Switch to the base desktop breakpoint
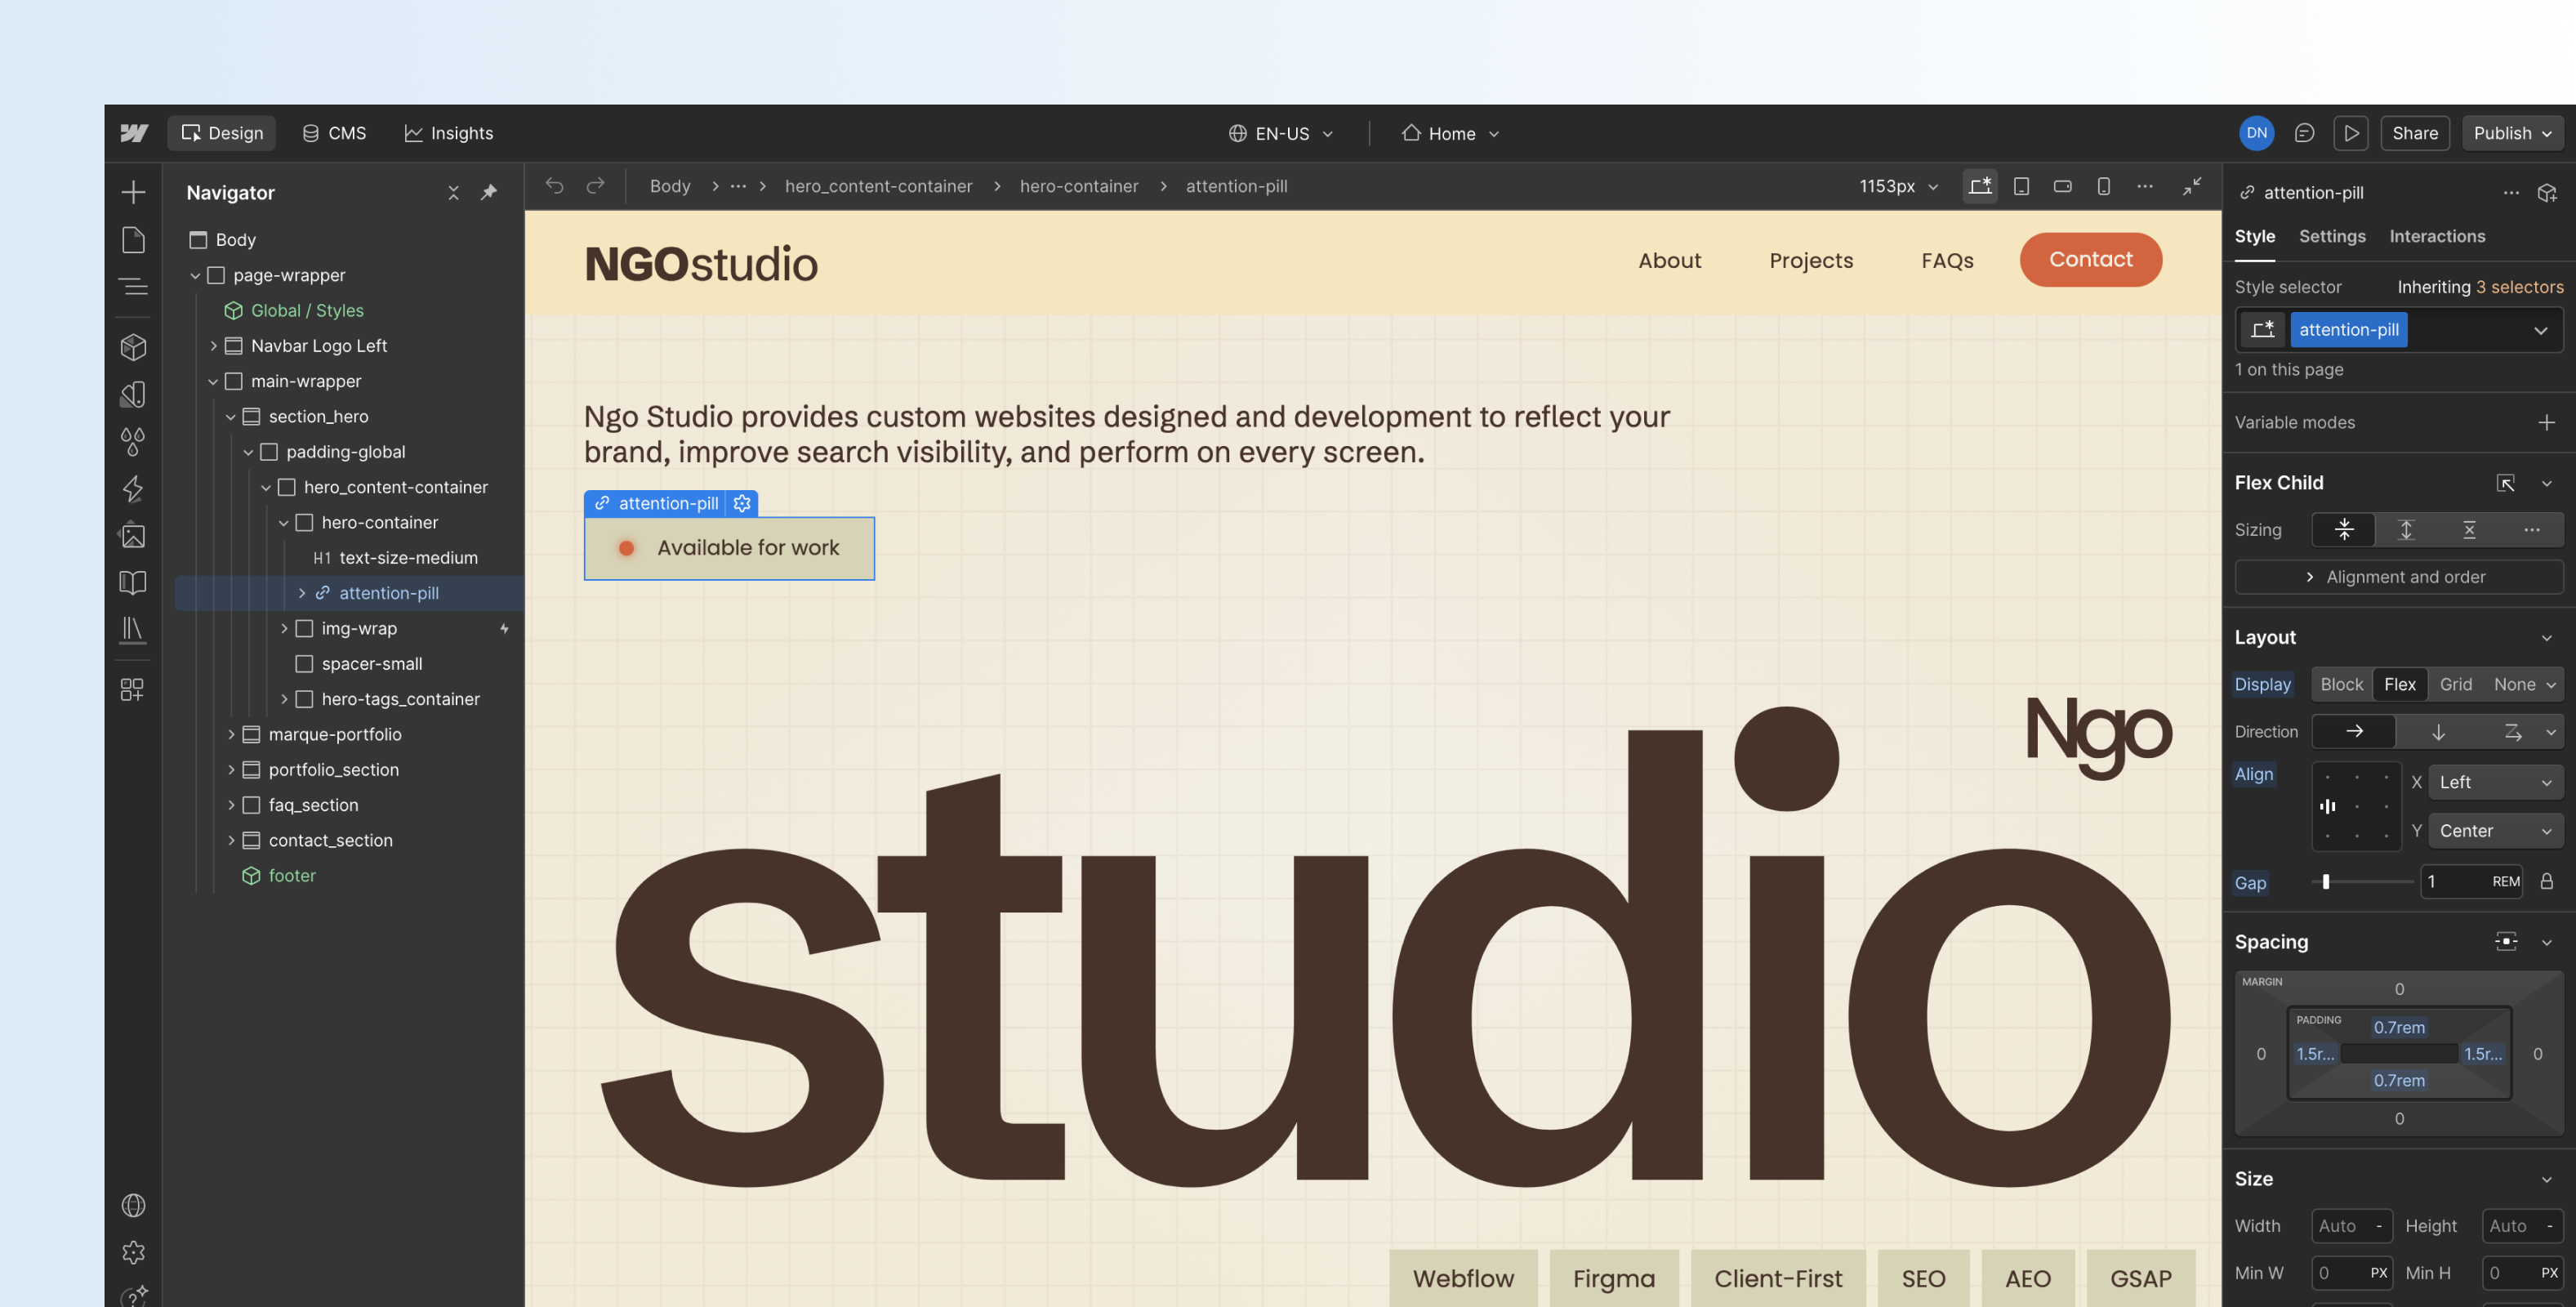Image resolution: width=2576 pixels, height=1307 pixels. pos(1980,186)
